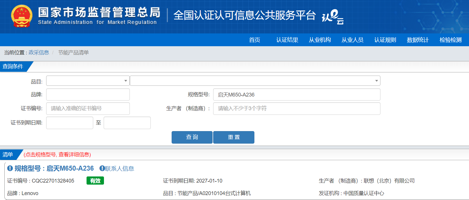Viewport: 469px width, 200px height.
Task: Click the manufacturer 联想（北京）有限公司 text
Action: coord(389,181)
